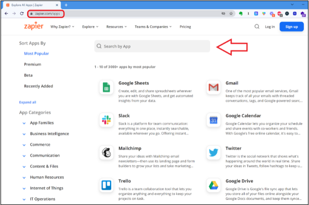This screenshot has width=309, height=205.
Task: Select the Slack app icon
Action: point(107,120)
